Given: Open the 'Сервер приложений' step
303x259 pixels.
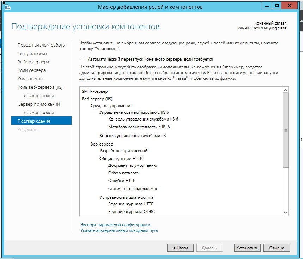Looking at the screenshot, I should click(39, 104).
